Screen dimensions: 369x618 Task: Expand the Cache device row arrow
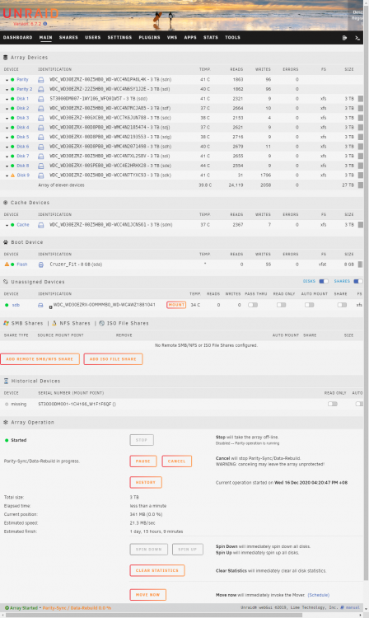[7, 226]
